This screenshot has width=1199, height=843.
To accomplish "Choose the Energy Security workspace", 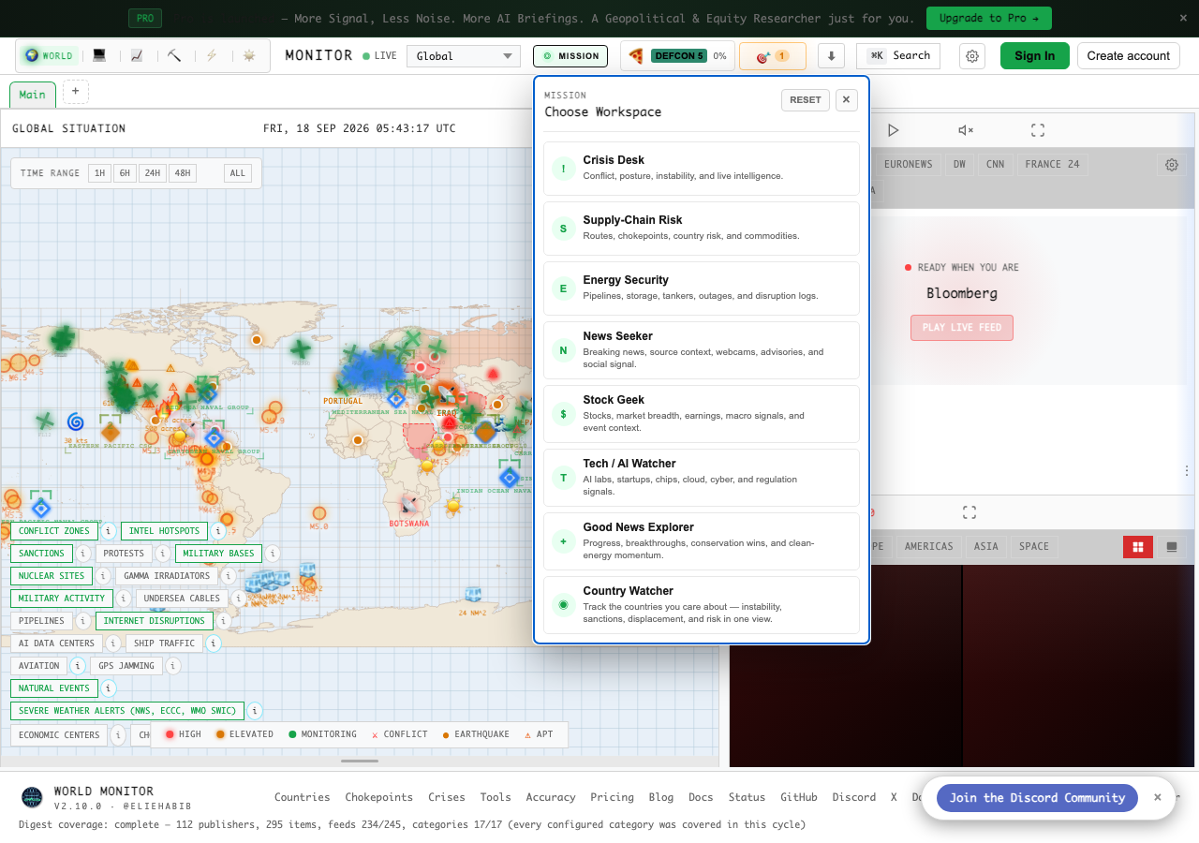I will click(702, 288).
